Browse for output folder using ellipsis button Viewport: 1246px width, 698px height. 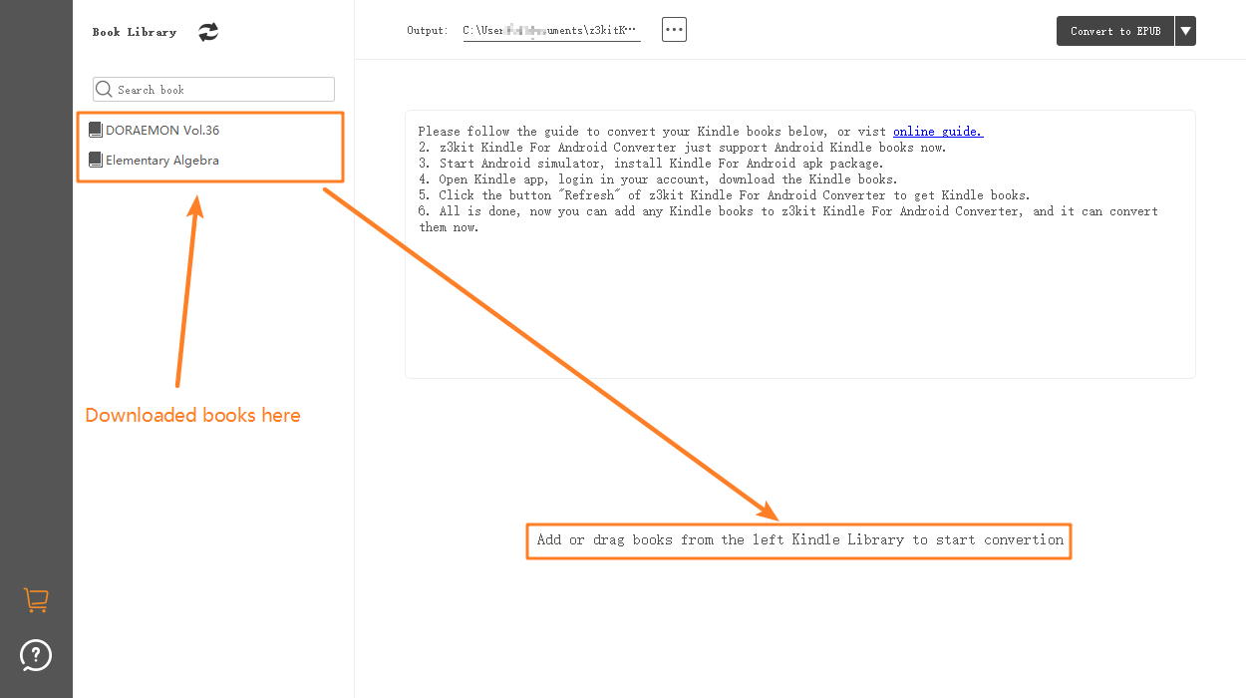tap(674, 29)
